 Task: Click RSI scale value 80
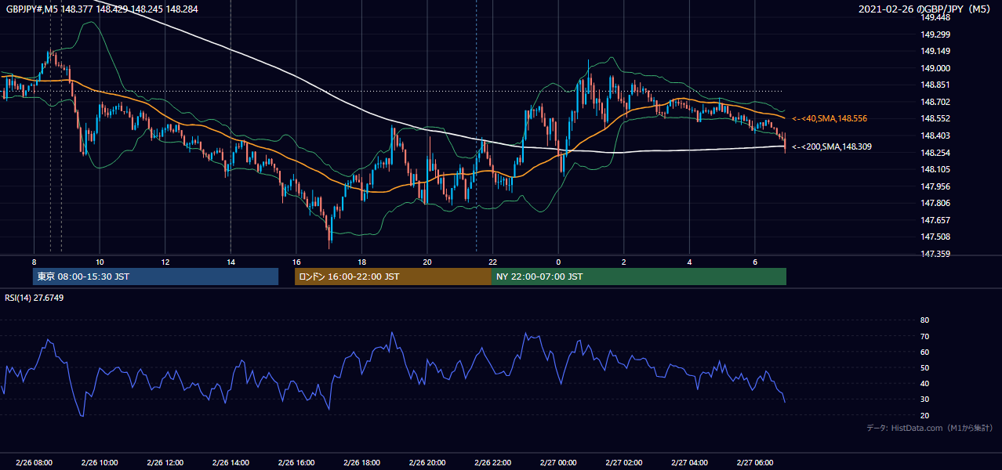(x=924, y=320)
